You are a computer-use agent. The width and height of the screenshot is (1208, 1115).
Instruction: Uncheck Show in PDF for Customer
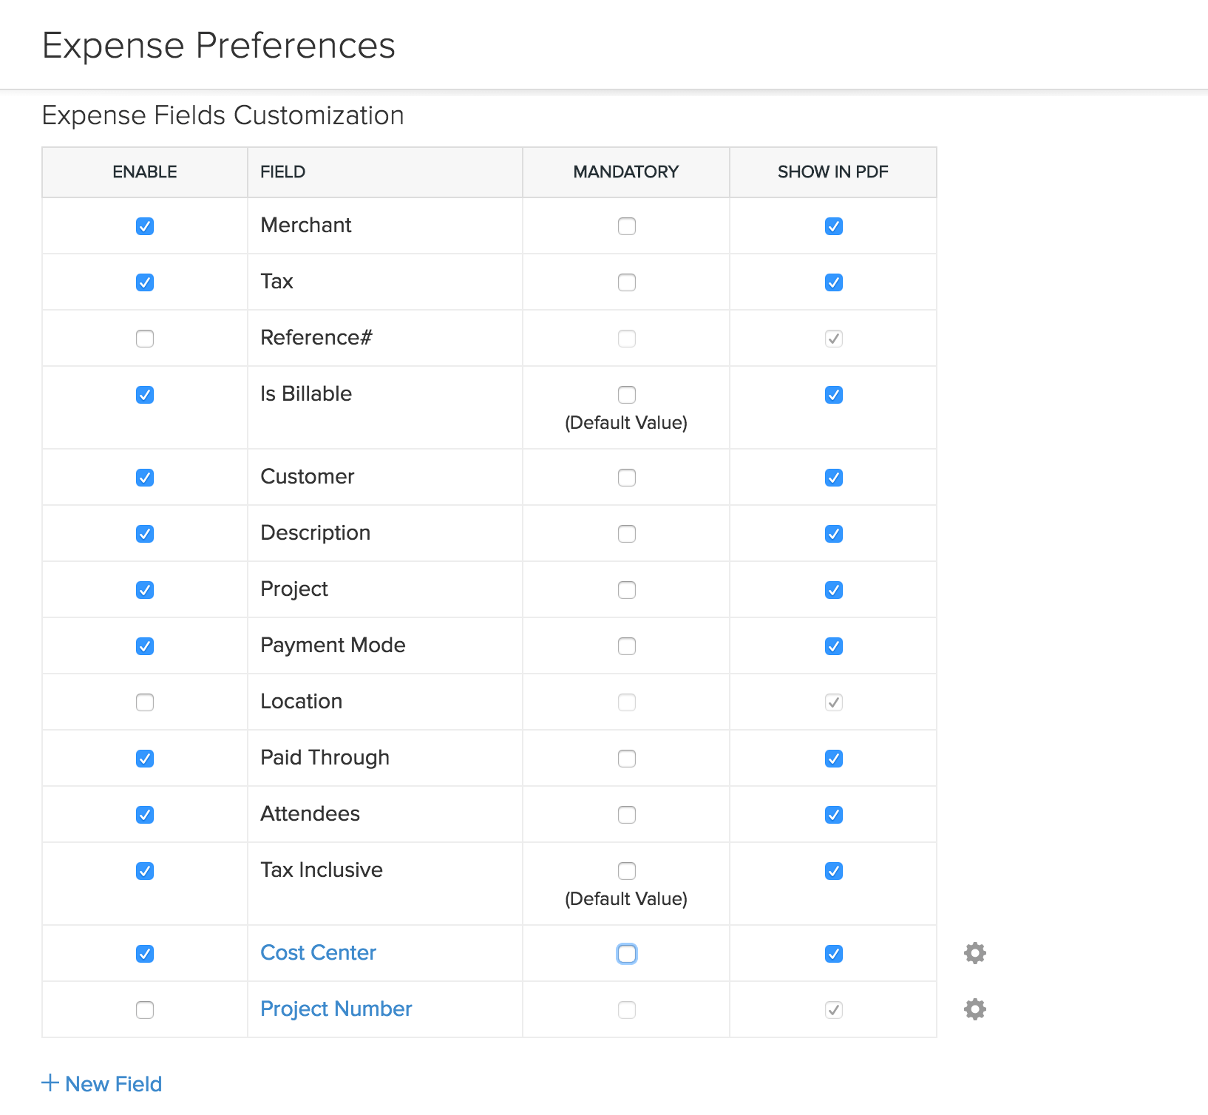(x=834, y=478)
